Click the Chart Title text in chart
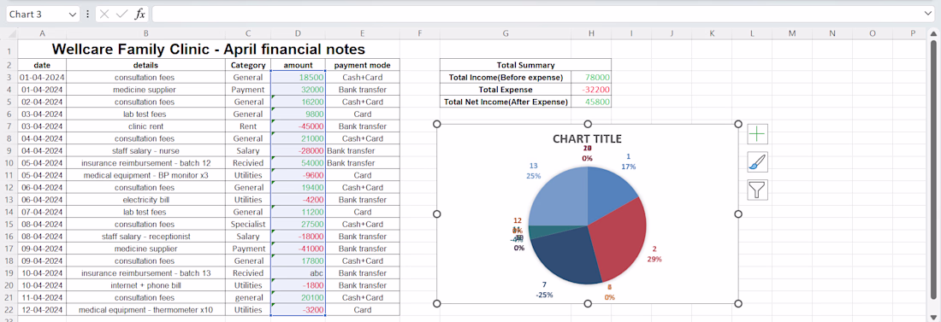The height and width of the screenshot is (322, 941). click(x=587, y=139)
